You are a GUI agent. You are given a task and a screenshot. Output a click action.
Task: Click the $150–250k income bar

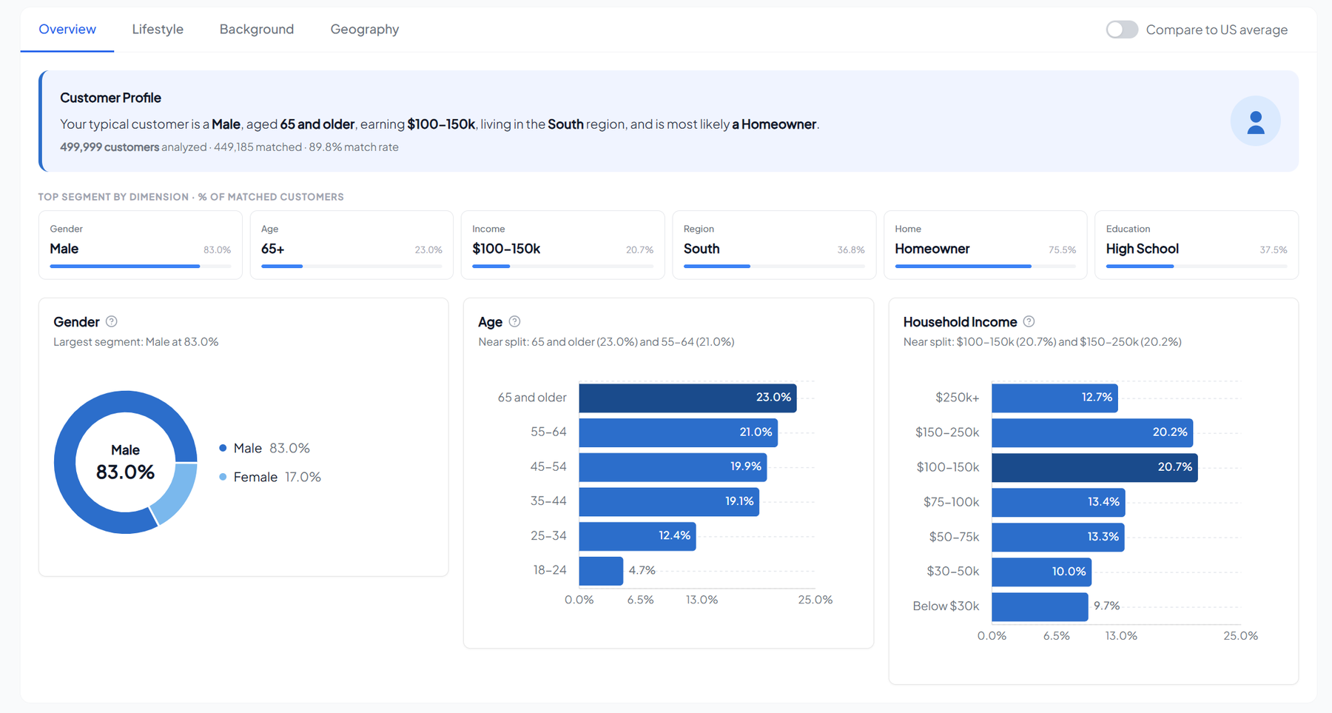click(1092, 432)
